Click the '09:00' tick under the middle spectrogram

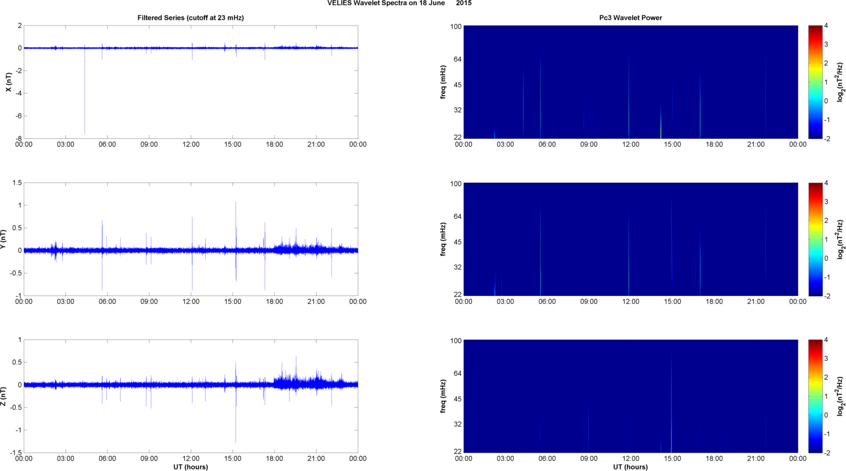point(589,302)
